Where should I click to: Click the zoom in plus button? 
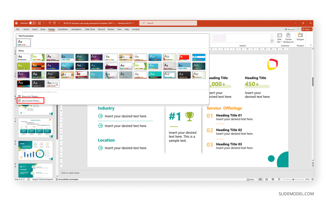[302, 179]
